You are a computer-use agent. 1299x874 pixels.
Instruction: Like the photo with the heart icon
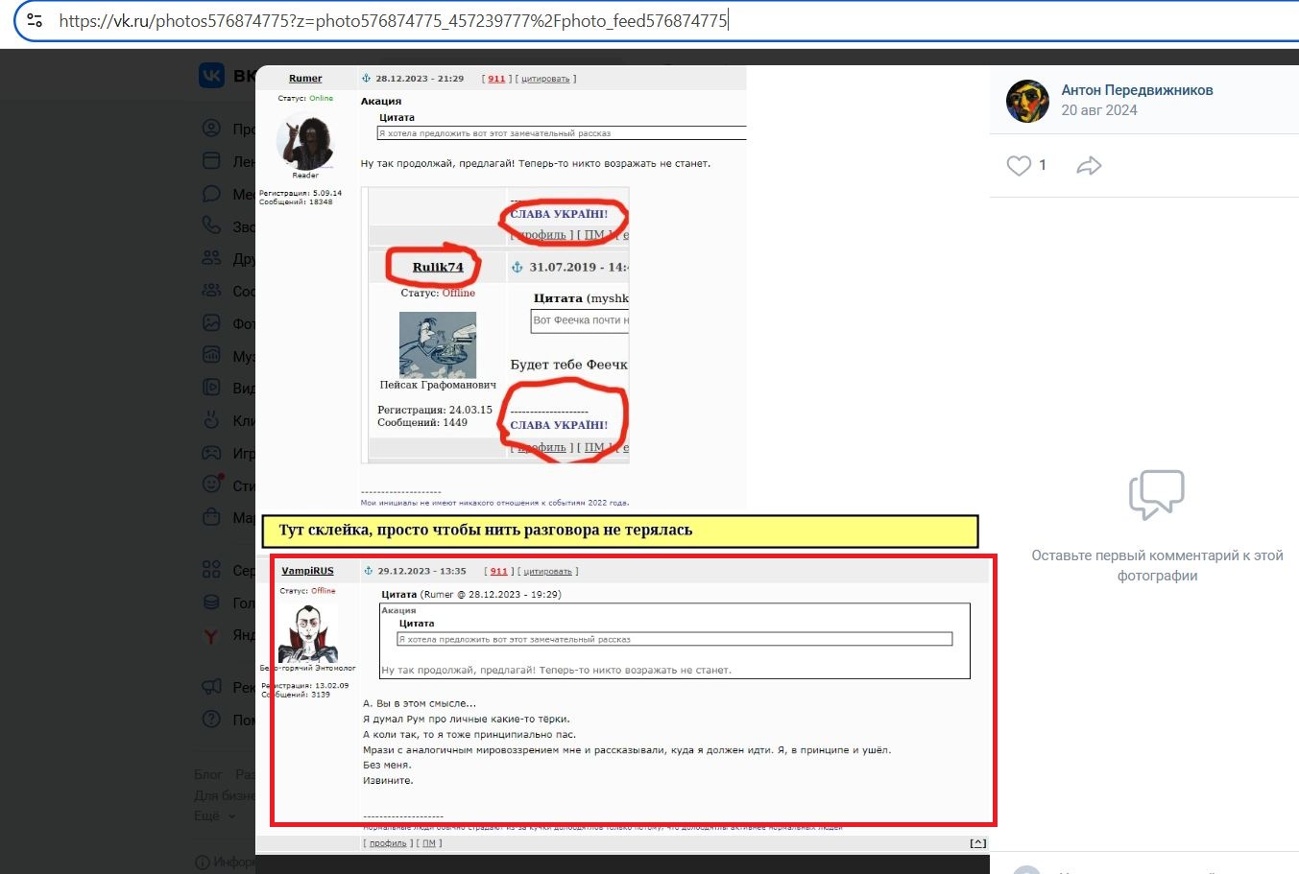click(1019, 166)
